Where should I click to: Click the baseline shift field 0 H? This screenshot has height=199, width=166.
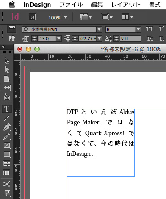point(130,38)
